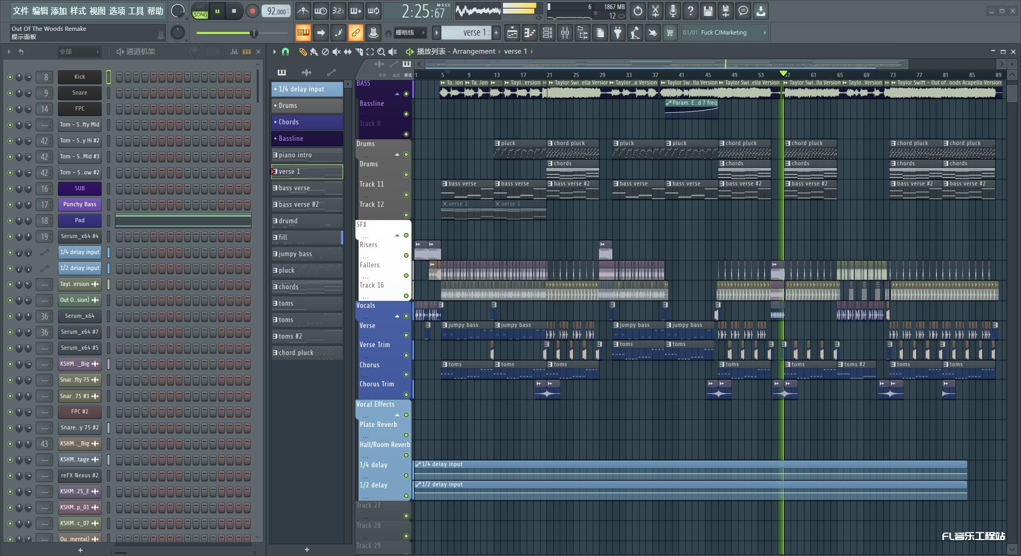This screenshot has width=1021, height=556.
Task: Collapse the BASS track group arrow
Action: pos(397,94)
